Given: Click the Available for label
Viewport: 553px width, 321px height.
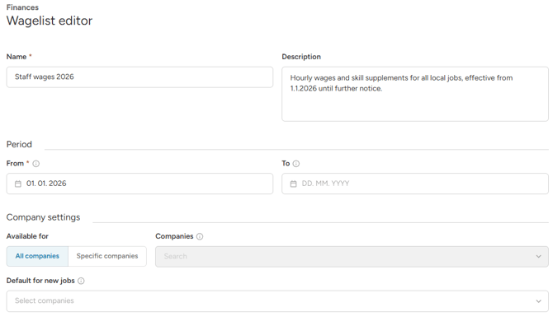Looking at the screenshot, I should [x=27, y=236].
